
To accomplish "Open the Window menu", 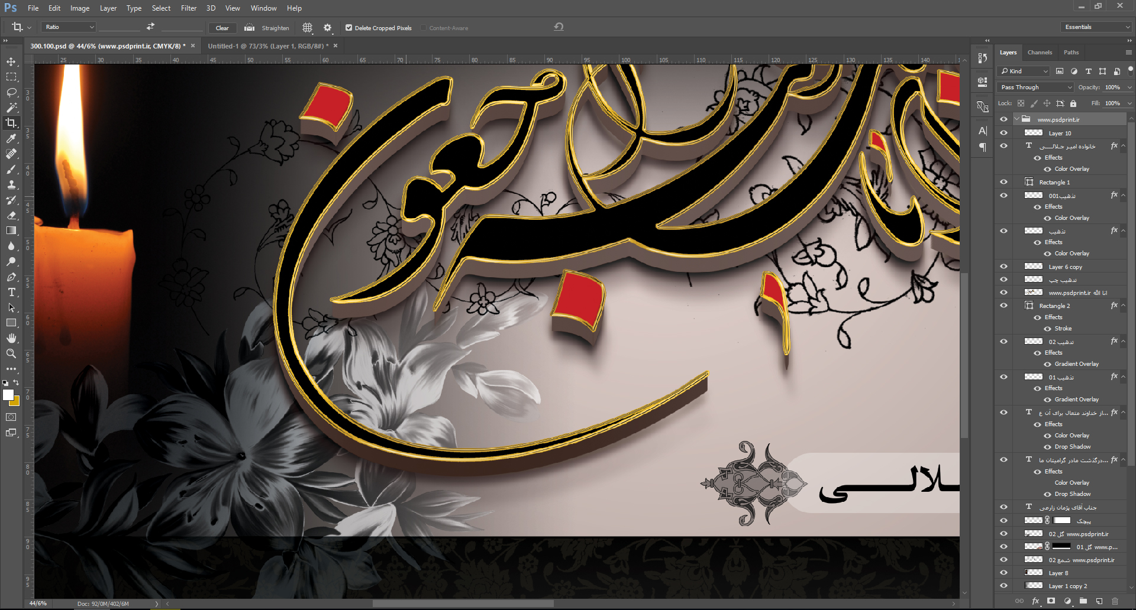I will 263,8.
